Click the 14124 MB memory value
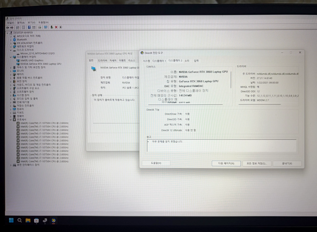Screen dimensions: 317x232 [x=185, y=95]
